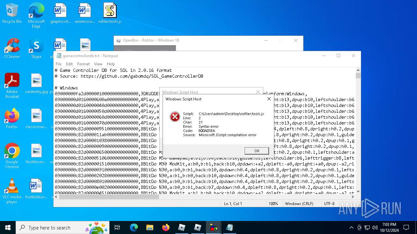Click the red error icon in dialog
Screen dimensions: 417x234
pos(175,117)
